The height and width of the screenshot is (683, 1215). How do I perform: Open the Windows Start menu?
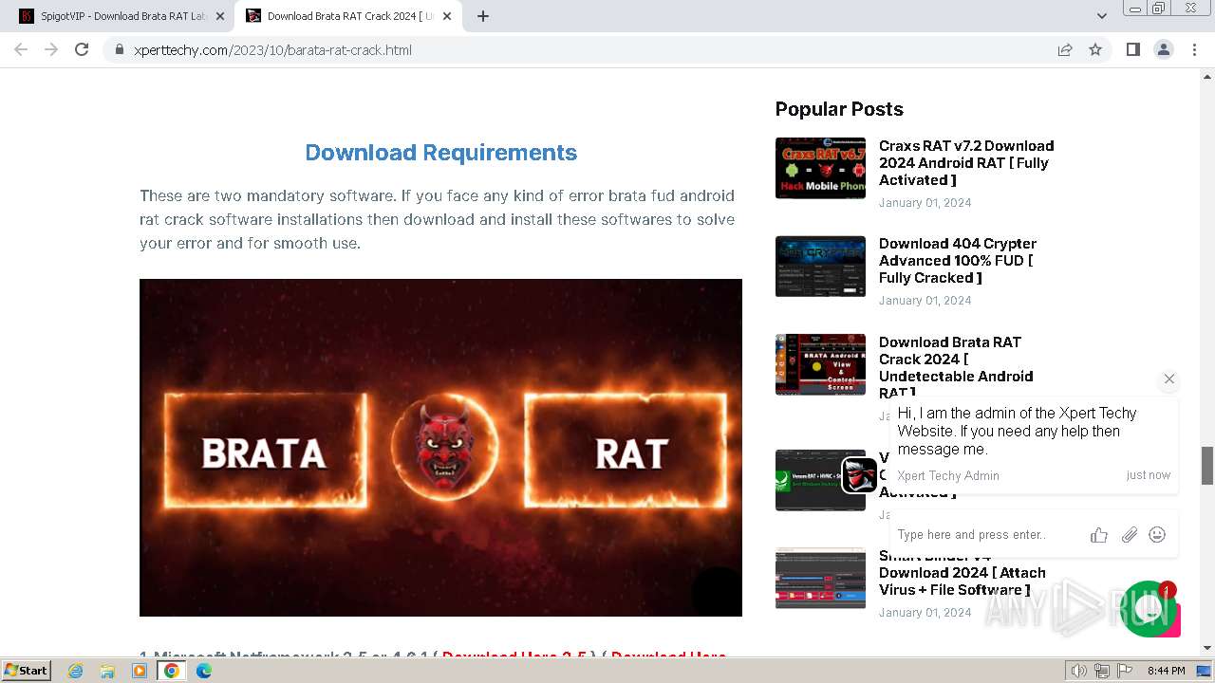coord(26,671)
